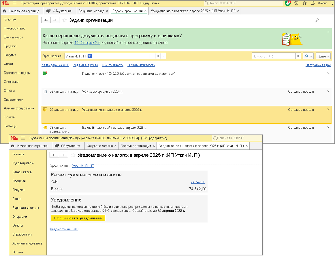The height and width of the screenshot is (256, 335).
Task: Open Уткин И. П. ИП organization link
Action: coord(83,166)
